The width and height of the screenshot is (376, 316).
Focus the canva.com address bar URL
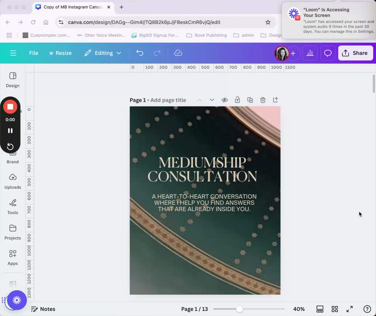click(x=144, y=22)
